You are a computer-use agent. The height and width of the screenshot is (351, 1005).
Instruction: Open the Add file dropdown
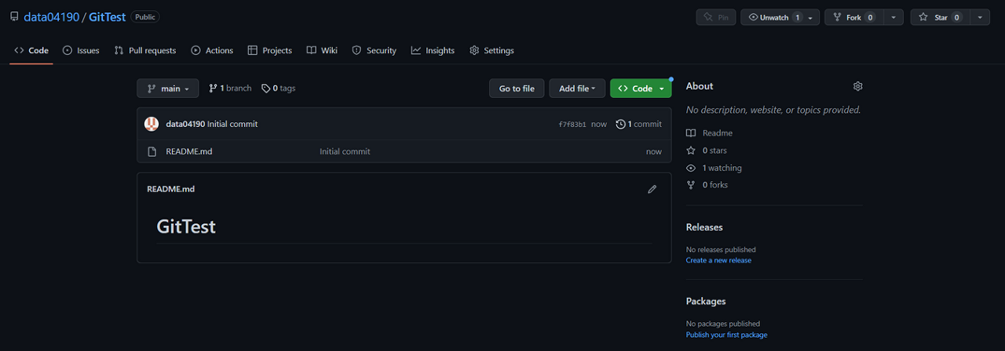(577, 89)
